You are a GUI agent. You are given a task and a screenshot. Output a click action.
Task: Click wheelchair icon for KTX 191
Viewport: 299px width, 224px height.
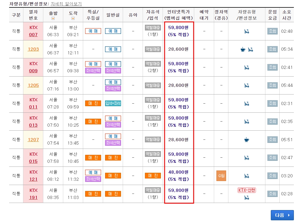247,198
